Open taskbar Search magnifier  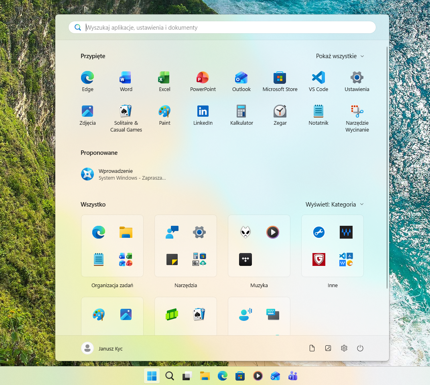click(170, 376)
